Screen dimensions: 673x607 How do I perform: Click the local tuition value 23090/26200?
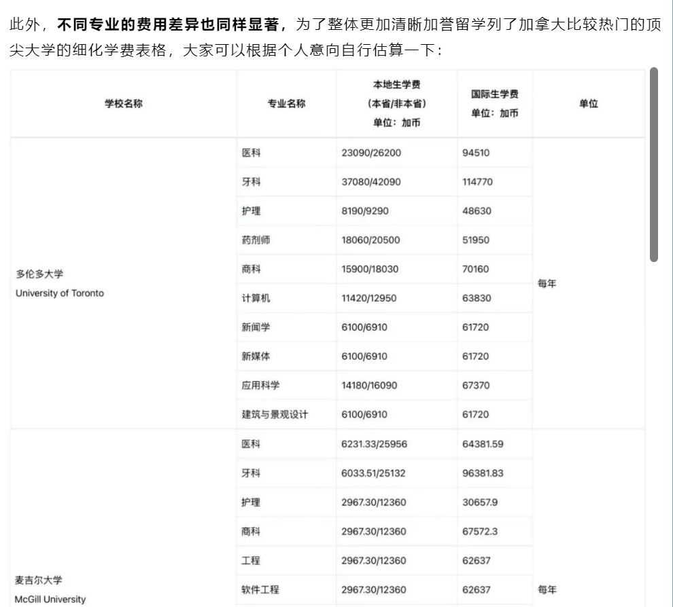pos(371,153)
